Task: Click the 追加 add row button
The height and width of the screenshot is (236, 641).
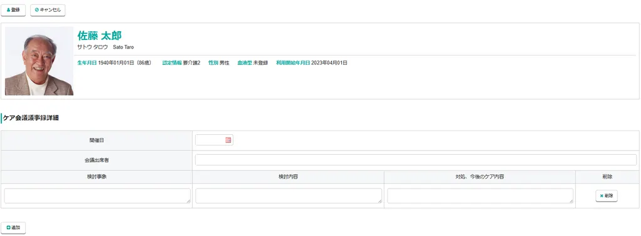Action: coord(14,228)
